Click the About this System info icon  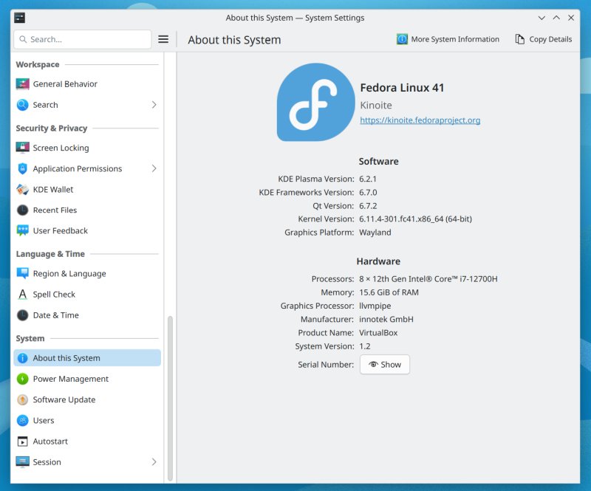[23, 358]
